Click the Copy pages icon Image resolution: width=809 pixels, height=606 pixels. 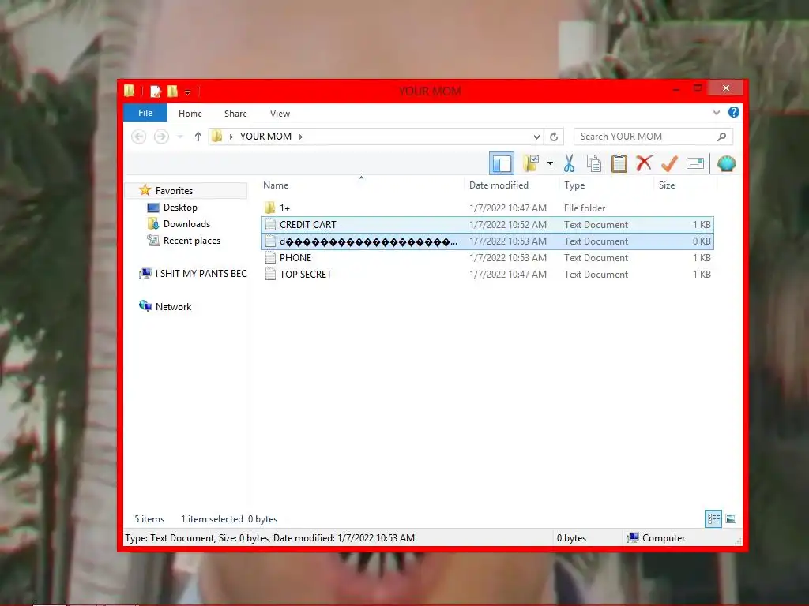(594, 164)
